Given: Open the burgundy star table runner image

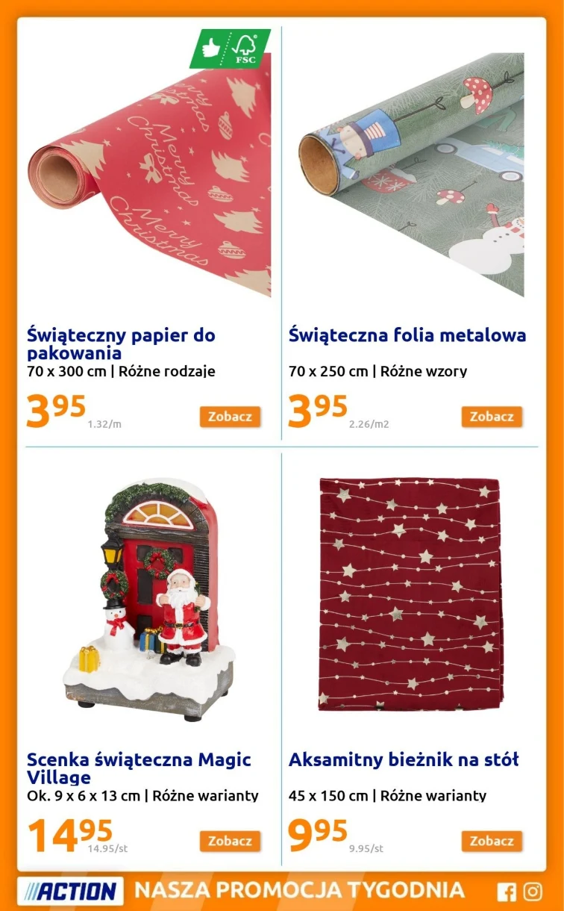Looking at the screenshot, I should point(411,594).
